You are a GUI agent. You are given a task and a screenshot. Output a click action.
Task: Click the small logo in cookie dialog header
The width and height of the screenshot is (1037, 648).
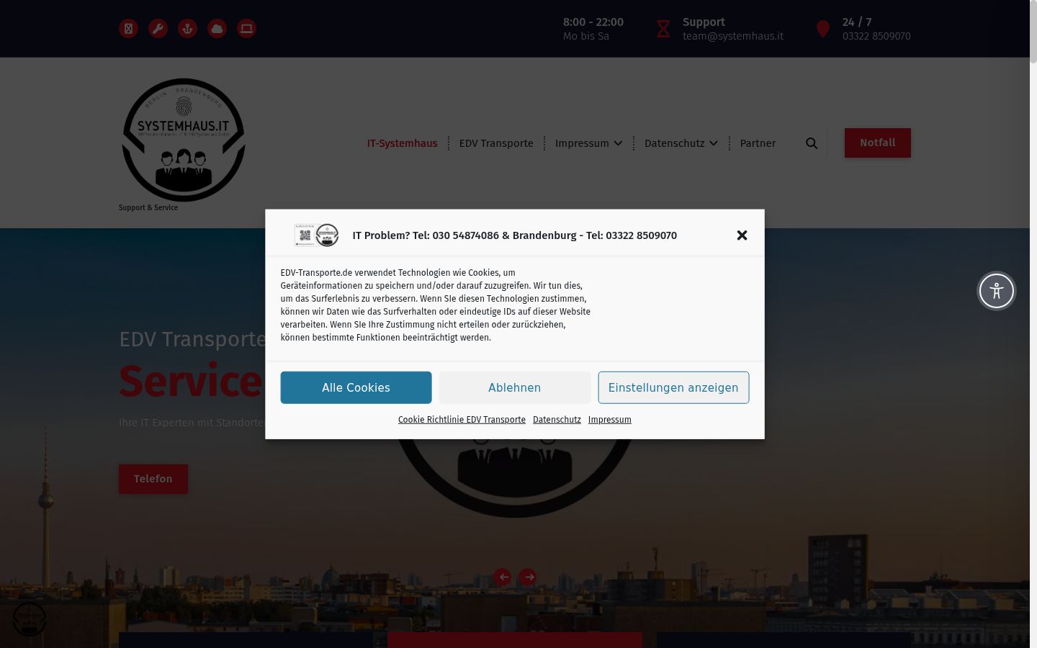click(317, 235)
